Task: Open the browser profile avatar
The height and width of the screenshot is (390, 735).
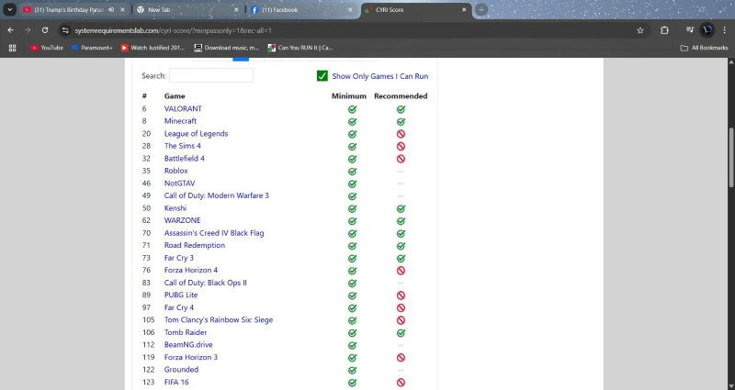Action: tap(707, 30)
